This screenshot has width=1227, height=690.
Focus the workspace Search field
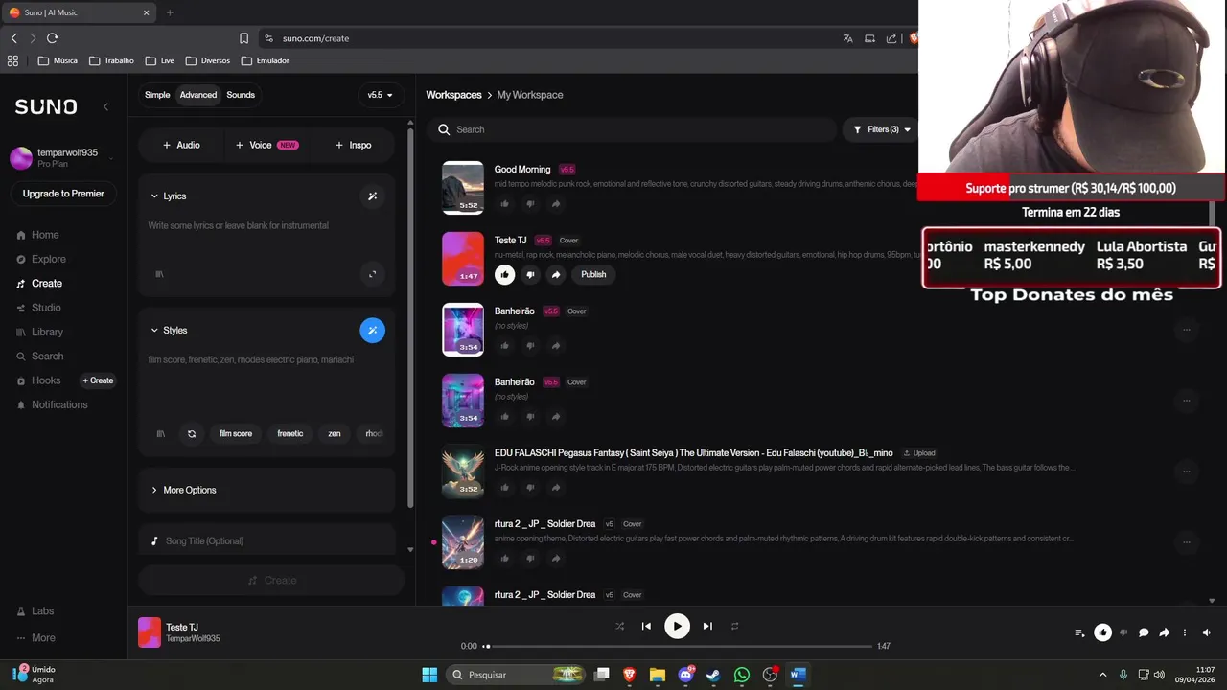tap(634, 129)
